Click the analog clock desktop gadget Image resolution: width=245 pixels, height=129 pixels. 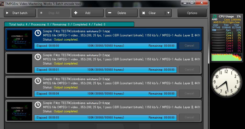226,82
